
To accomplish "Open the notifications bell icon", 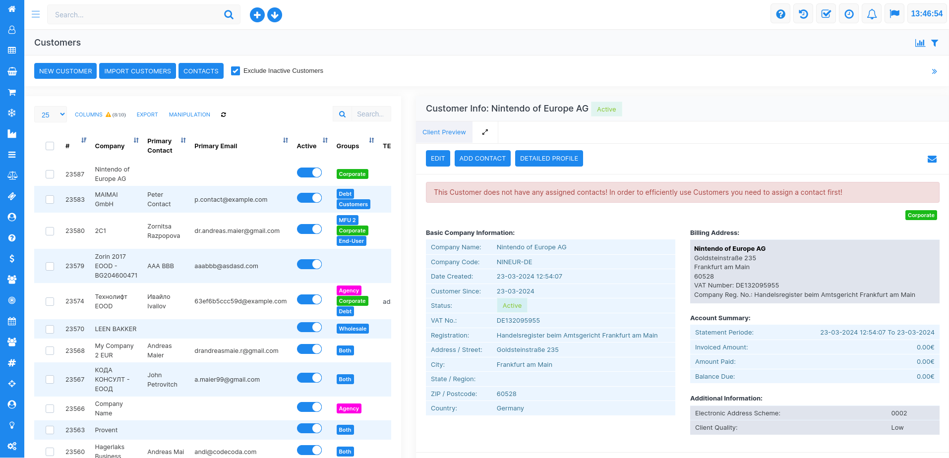I will [872, 14].
